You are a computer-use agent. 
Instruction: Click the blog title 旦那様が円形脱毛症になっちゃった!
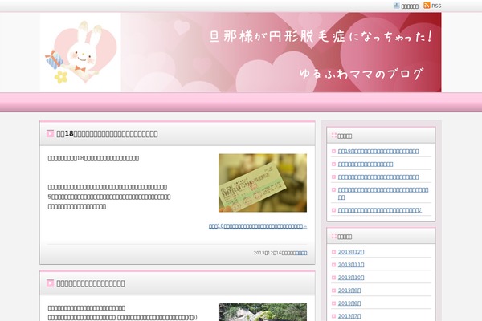click(321, 37)
